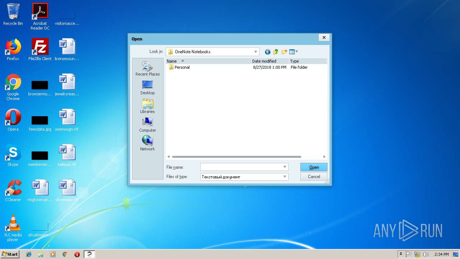Select the FileZilla Client shortcut
The width and height of the screenshot is (460, 259).
point(40,50)
